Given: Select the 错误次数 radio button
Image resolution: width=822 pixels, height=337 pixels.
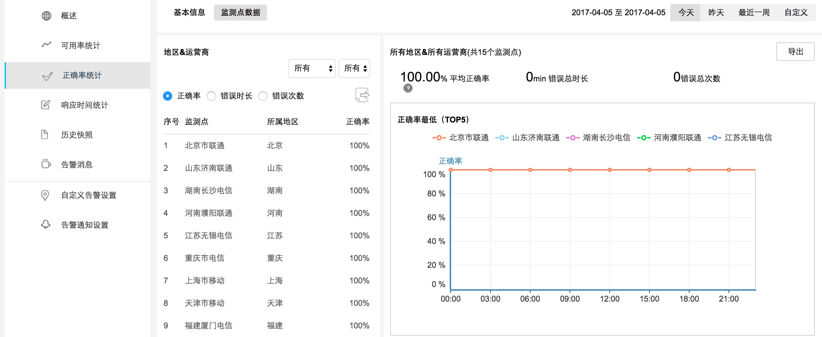Looking at the screenshot, I should click(263, 96).
